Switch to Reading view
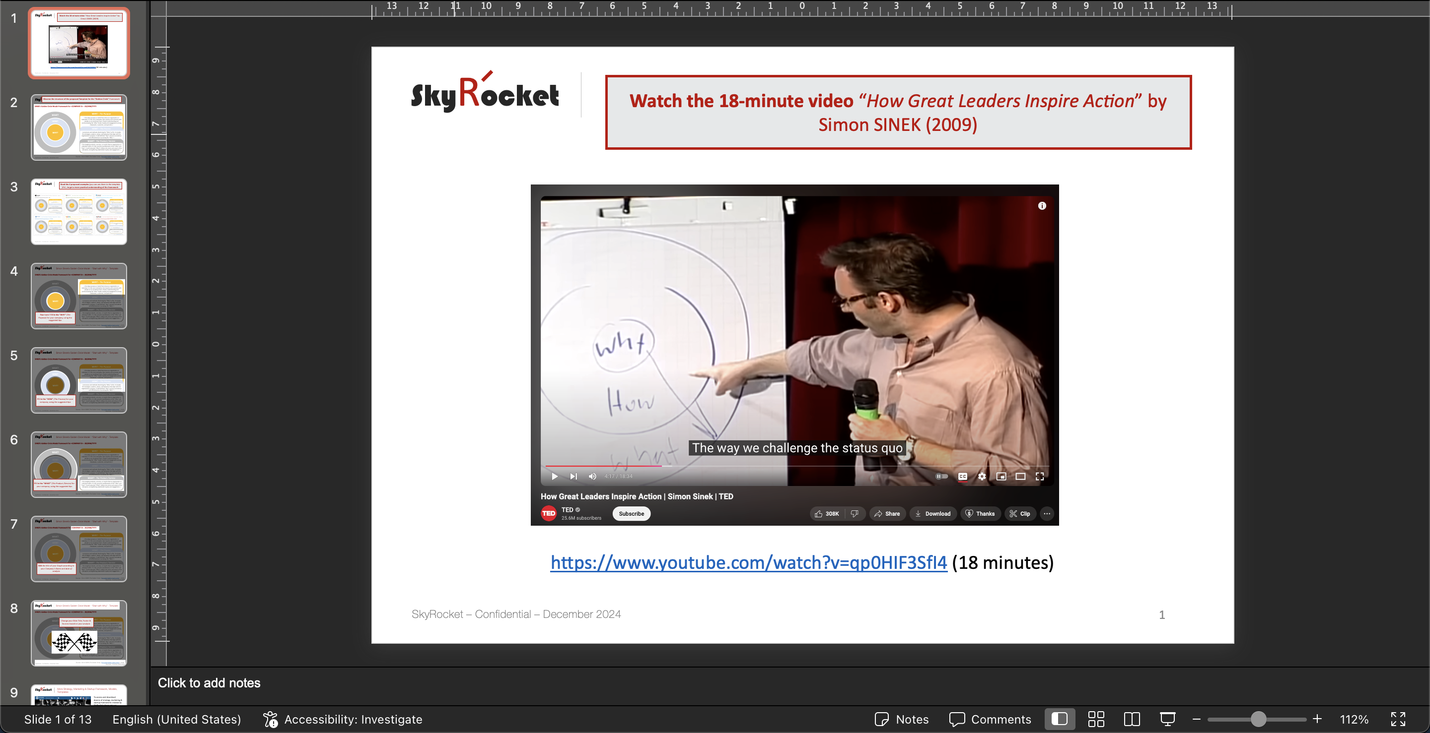 coord(1132,719)
